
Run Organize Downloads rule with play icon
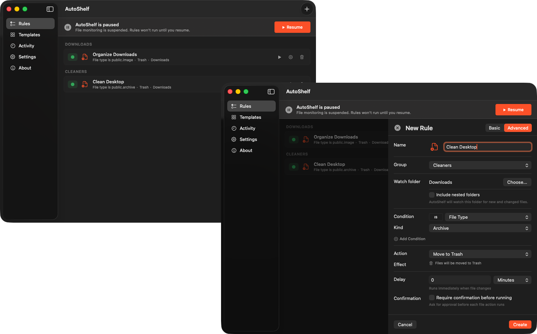[280, 57]
